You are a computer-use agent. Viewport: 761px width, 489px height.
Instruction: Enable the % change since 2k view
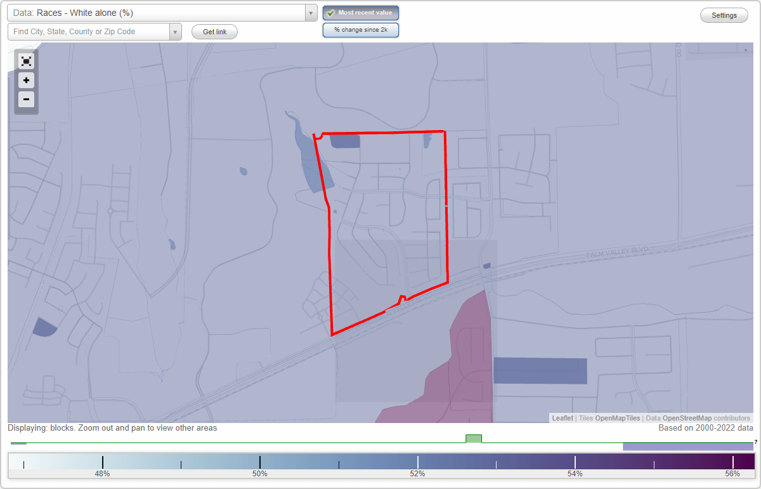coord(361,29)
